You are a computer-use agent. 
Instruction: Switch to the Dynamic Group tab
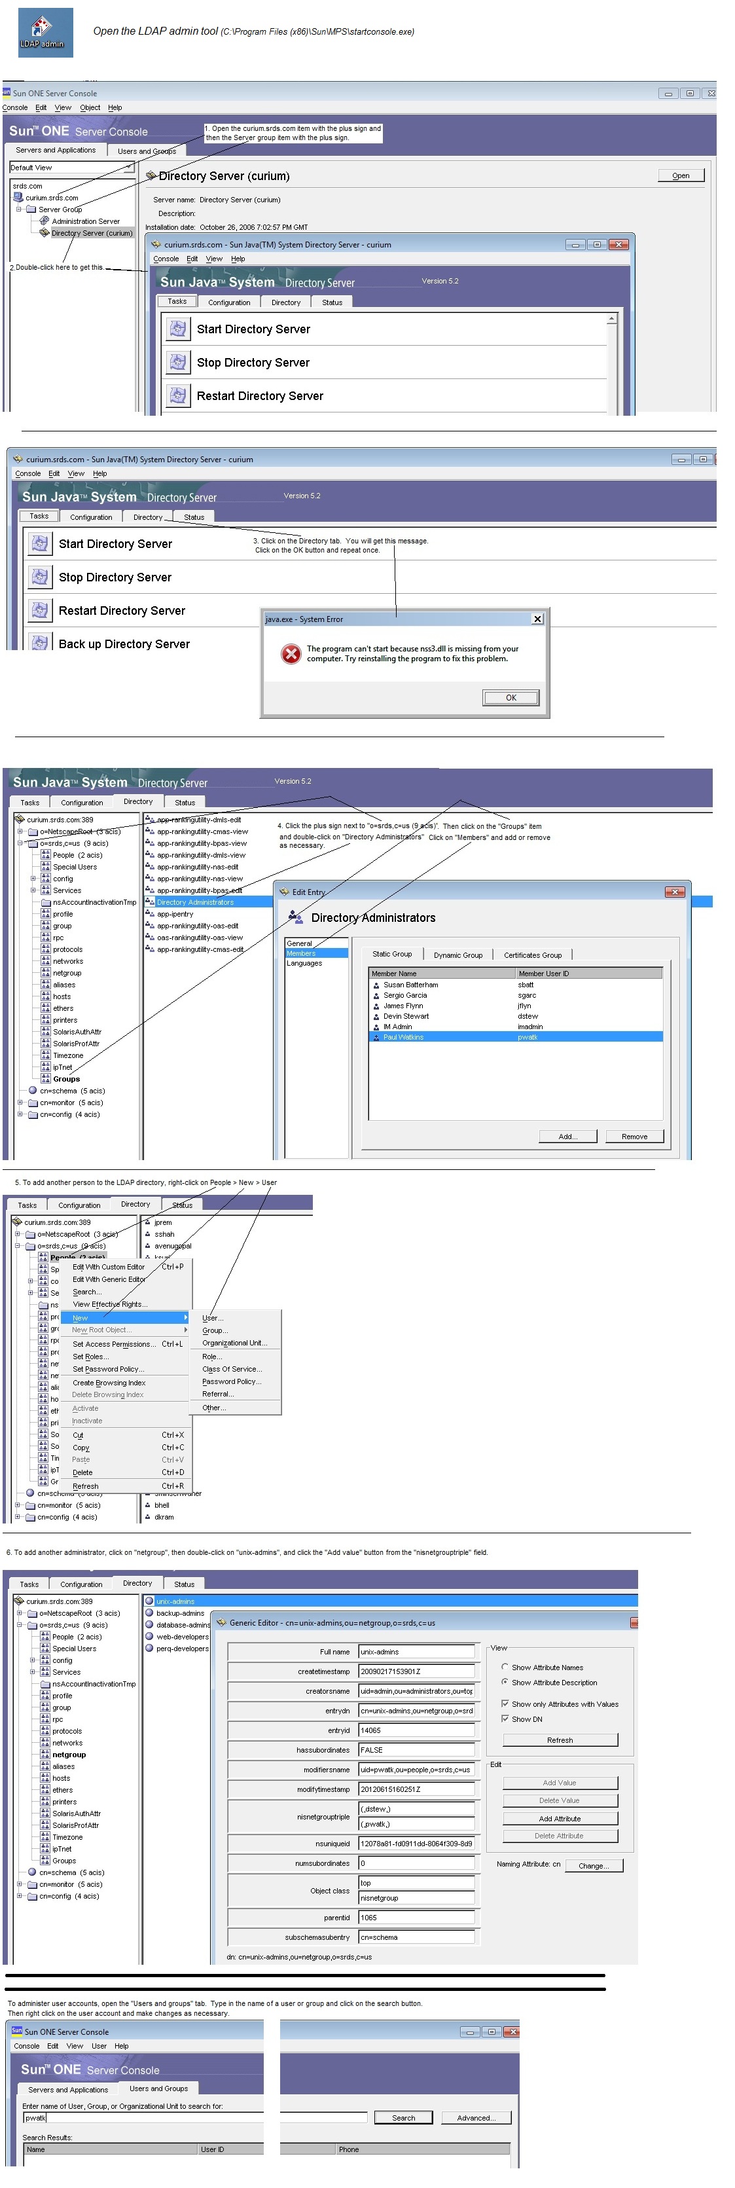coord(457,955)
